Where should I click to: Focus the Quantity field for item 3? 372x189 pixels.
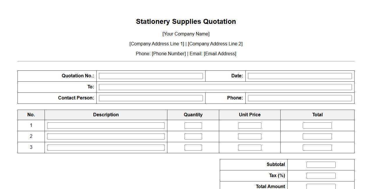(193, 148)
